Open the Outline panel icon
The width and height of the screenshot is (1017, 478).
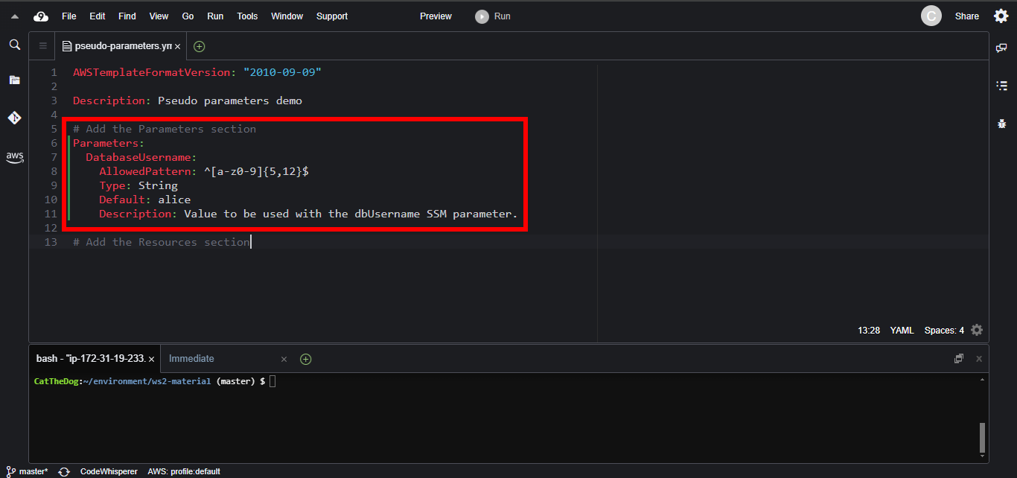click(x=1002, y=86)
